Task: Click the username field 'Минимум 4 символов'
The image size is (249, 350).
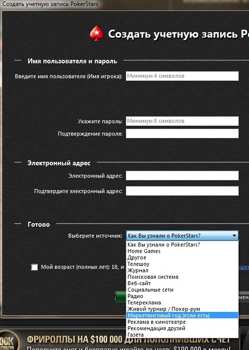Action: [x=182, y=76]
